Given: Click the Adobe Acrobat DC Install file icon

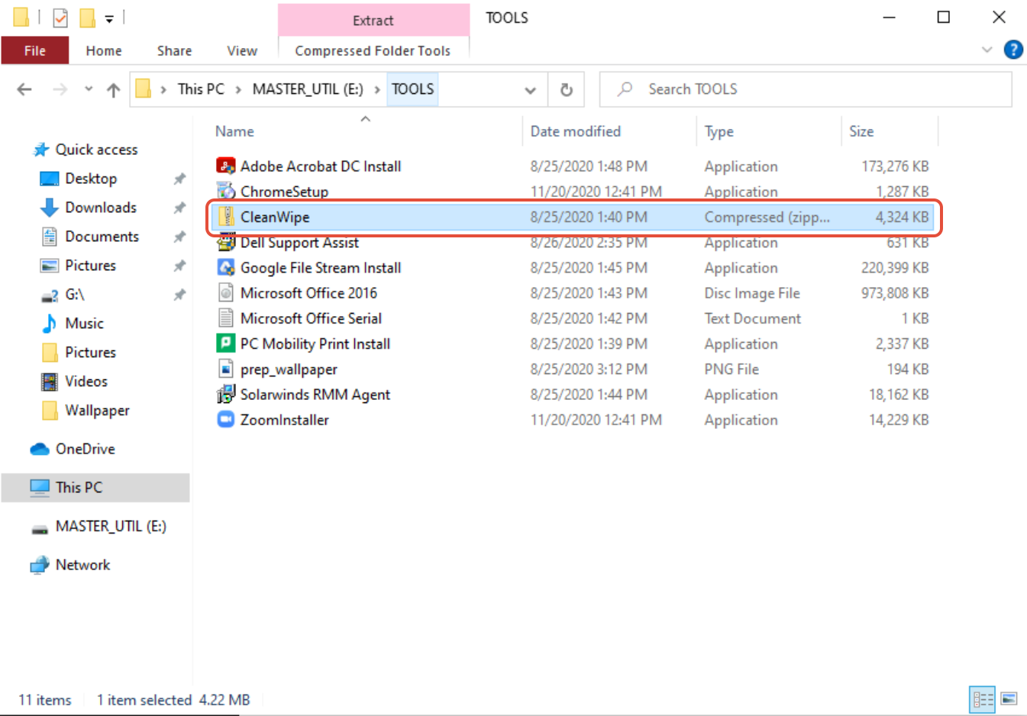Looking at the screenshot, I should point(225,166).
